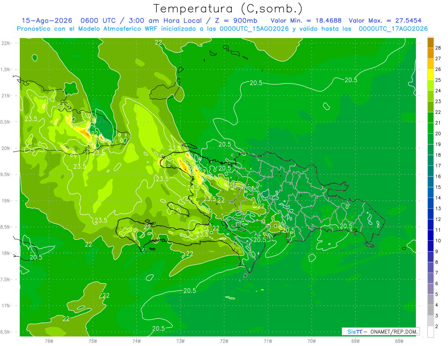Click the gray colorbar segment between 3 and 4
Screen dimensions: 448x346
(430, 310)
